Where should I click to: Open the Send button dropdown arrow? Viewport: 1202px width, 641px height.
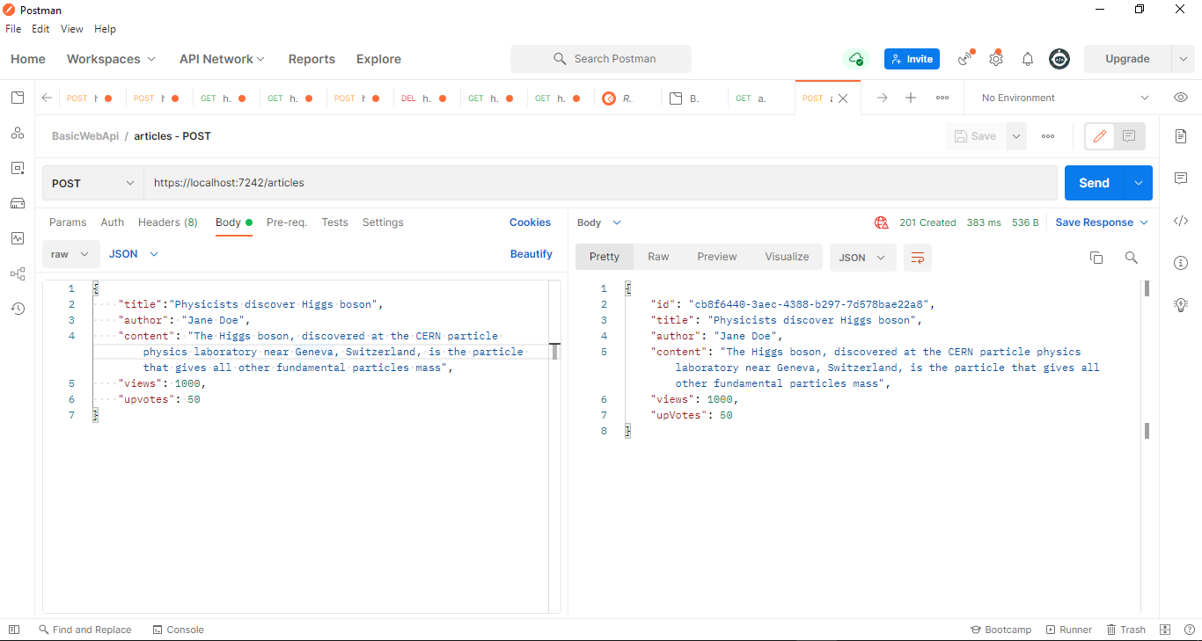pos(1139,183)
